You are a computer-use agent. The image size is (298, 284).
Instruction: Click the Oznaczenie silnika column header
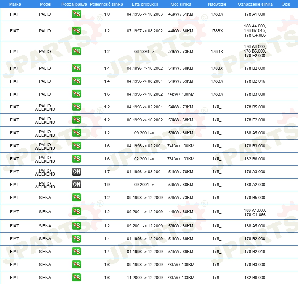pyautogui.click(x=255, y=4)
